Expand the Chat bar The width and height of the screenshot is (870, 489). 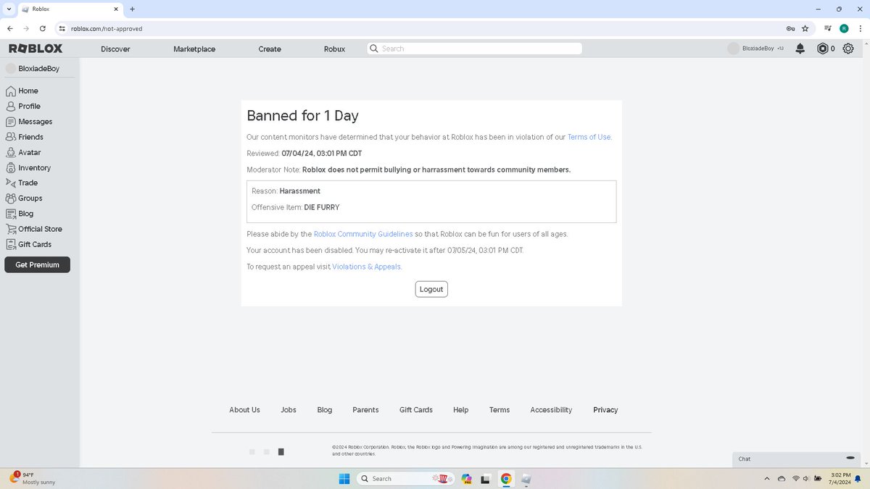coord(796,459)
